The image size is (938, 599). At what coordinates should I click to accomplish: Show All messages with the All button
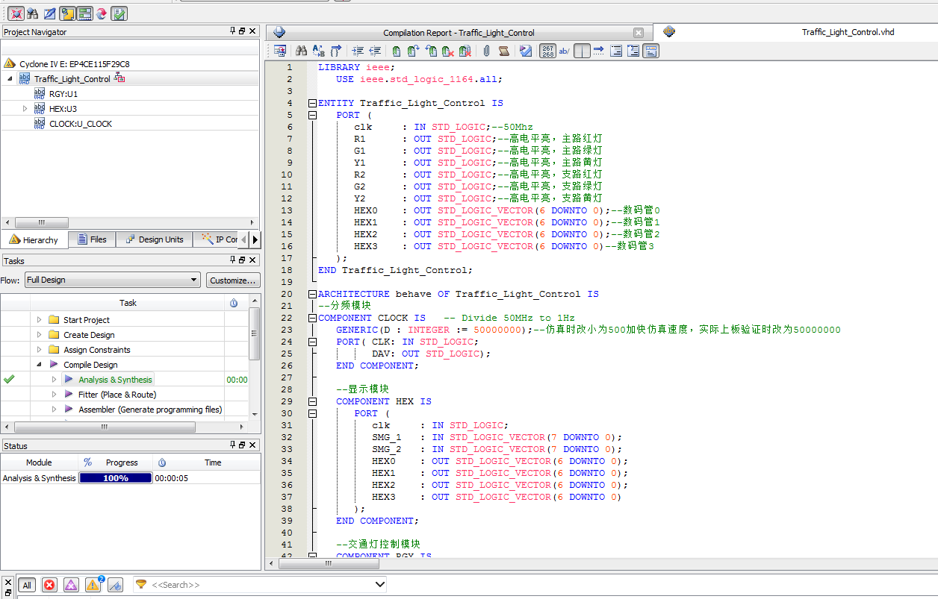[x=27, y=586]
